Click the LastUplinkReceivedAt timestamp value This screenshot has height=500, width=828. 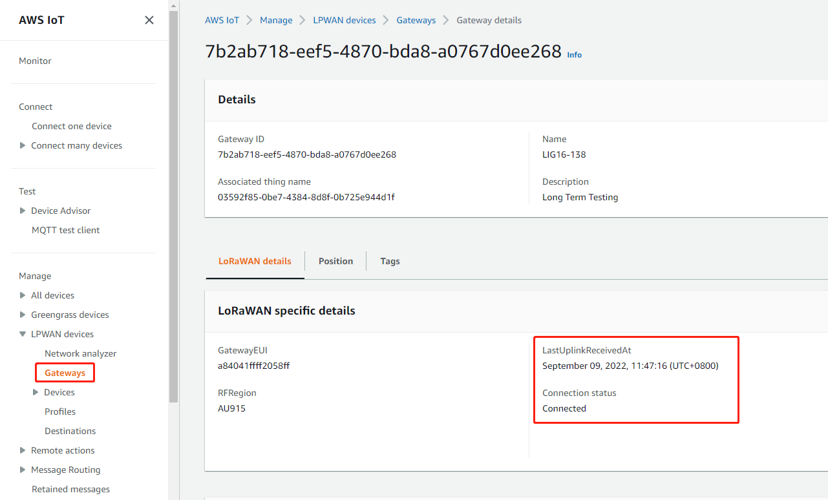[x=630, y=366]
